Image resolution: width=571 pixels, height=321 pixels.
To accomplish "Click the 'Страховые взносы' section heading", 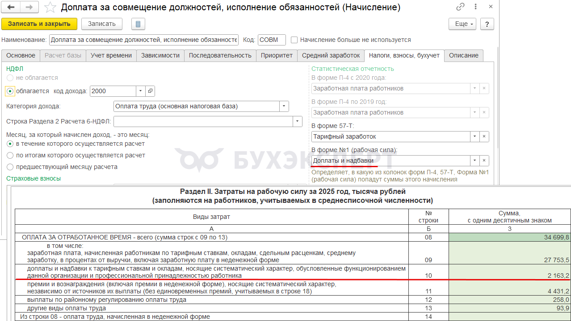I will point(34,178).
